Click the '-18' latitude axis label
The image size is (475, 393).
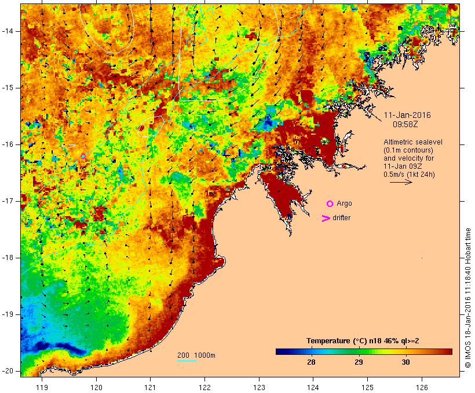pyautogui.click(x=8, y=258)
